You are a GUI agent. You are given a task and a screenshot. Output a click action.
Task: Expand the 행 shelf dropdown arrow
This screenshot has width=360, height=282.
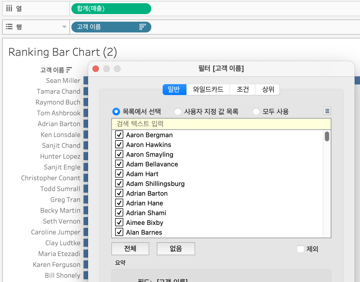[64, 27]
